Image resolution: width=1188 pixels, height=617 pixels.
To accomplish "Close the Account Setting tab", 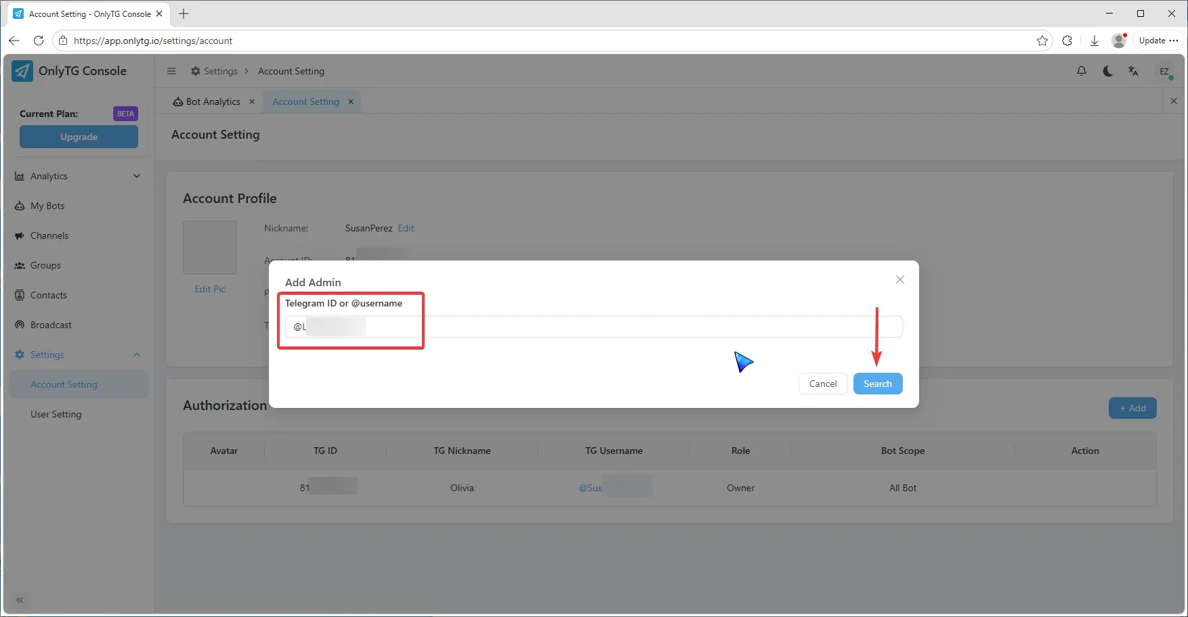I will (351, 101).
